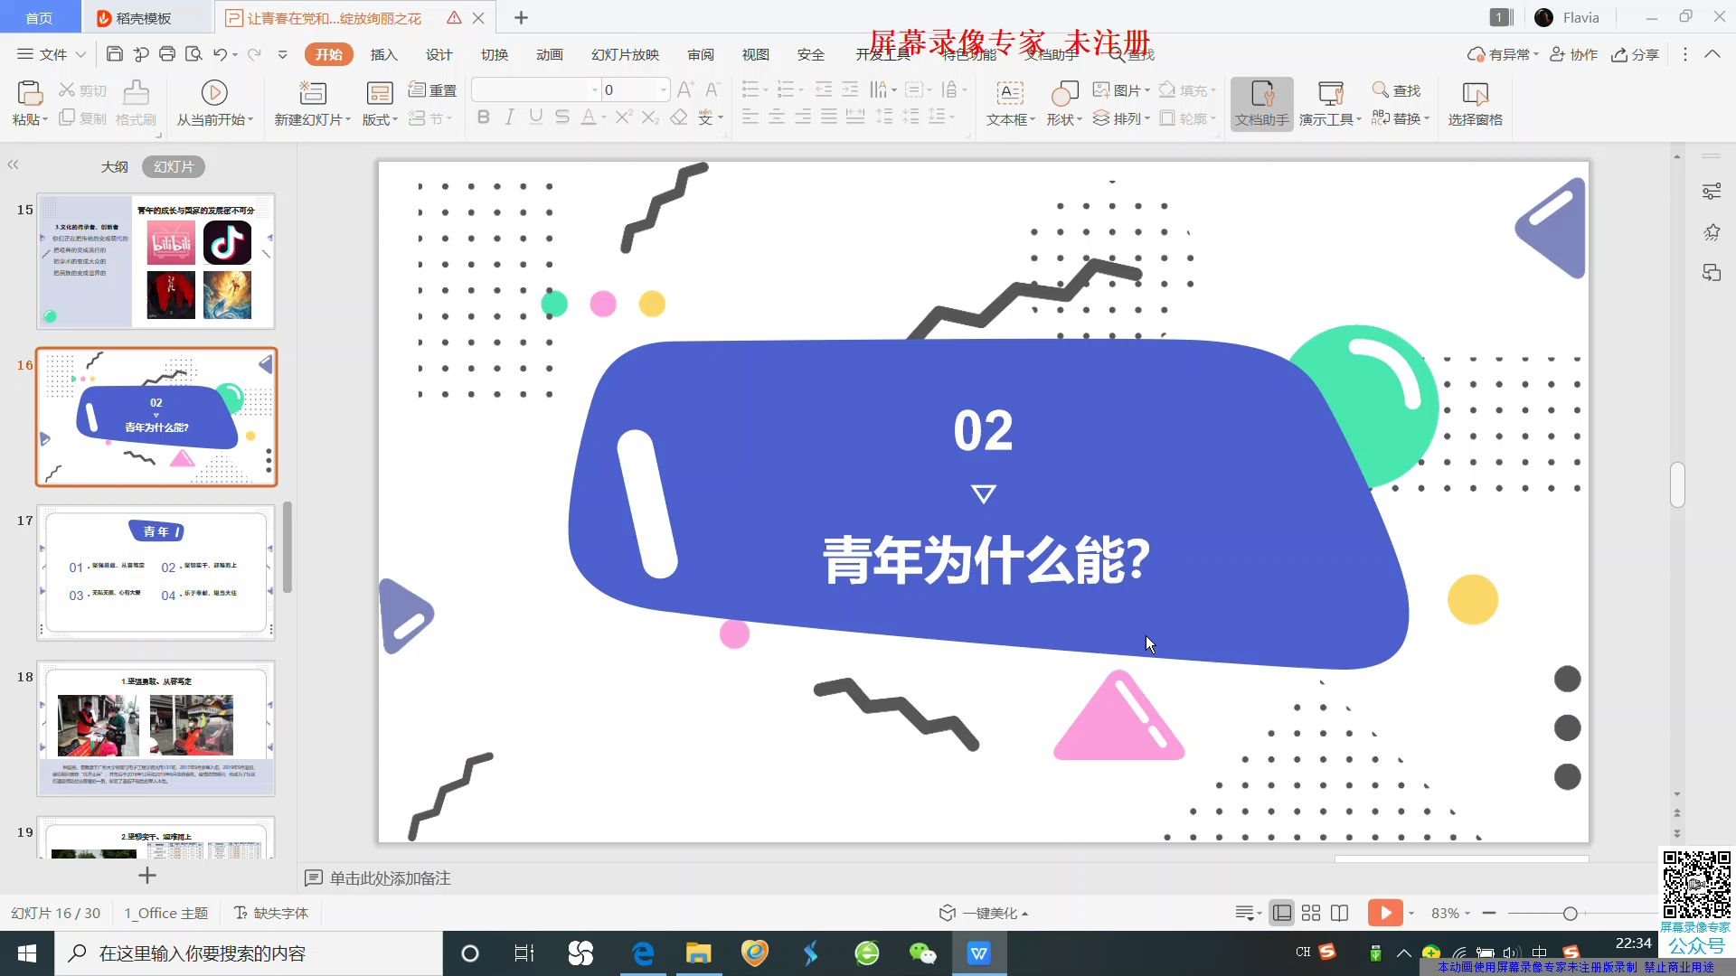Toggle Underline formatting

[x=535, y=117]
